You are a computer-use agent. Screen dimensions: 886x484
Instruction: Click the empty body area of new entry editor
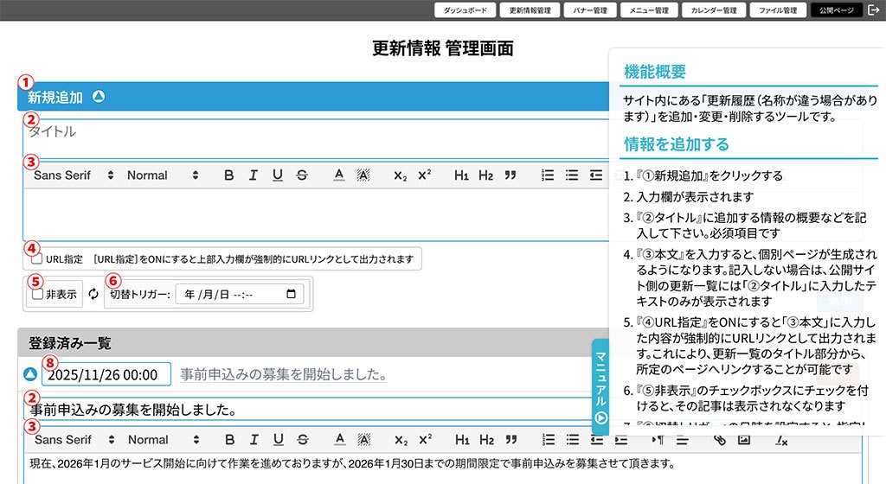pyautogui.click(x=317, y=214)
